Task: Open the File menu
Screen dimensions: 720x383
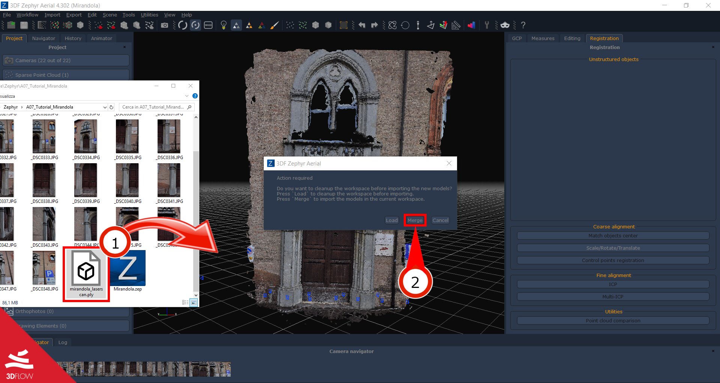Action: tap(7, 15)
